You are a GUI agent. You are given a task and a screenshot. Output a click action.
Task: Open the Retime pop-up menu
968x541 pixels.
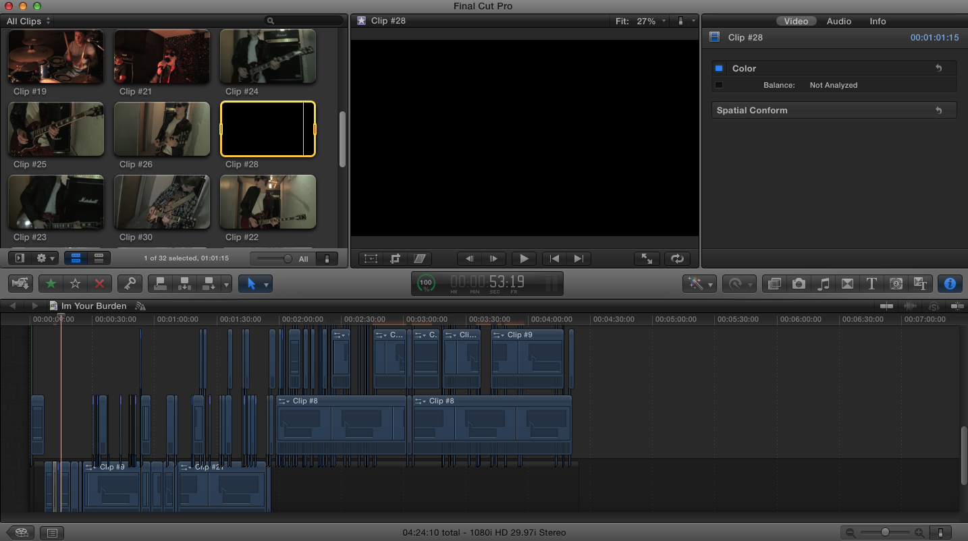[739, 284]
